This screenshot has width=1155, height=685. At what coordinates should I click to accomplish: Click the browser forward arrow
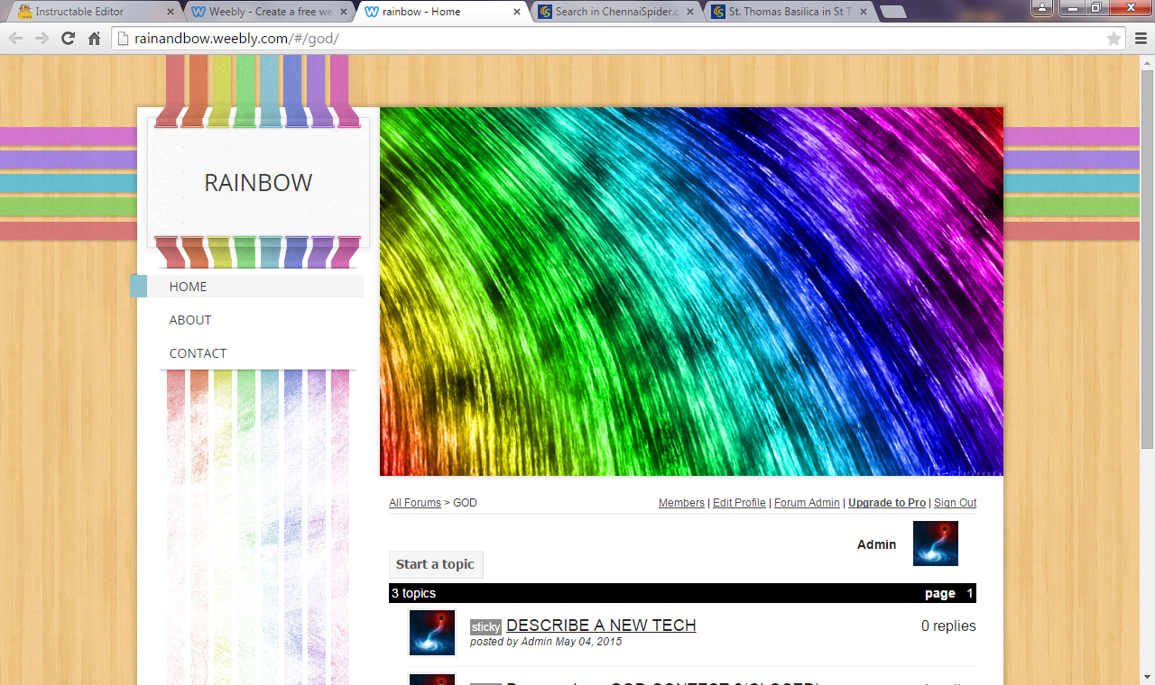[x=42, y=39]
